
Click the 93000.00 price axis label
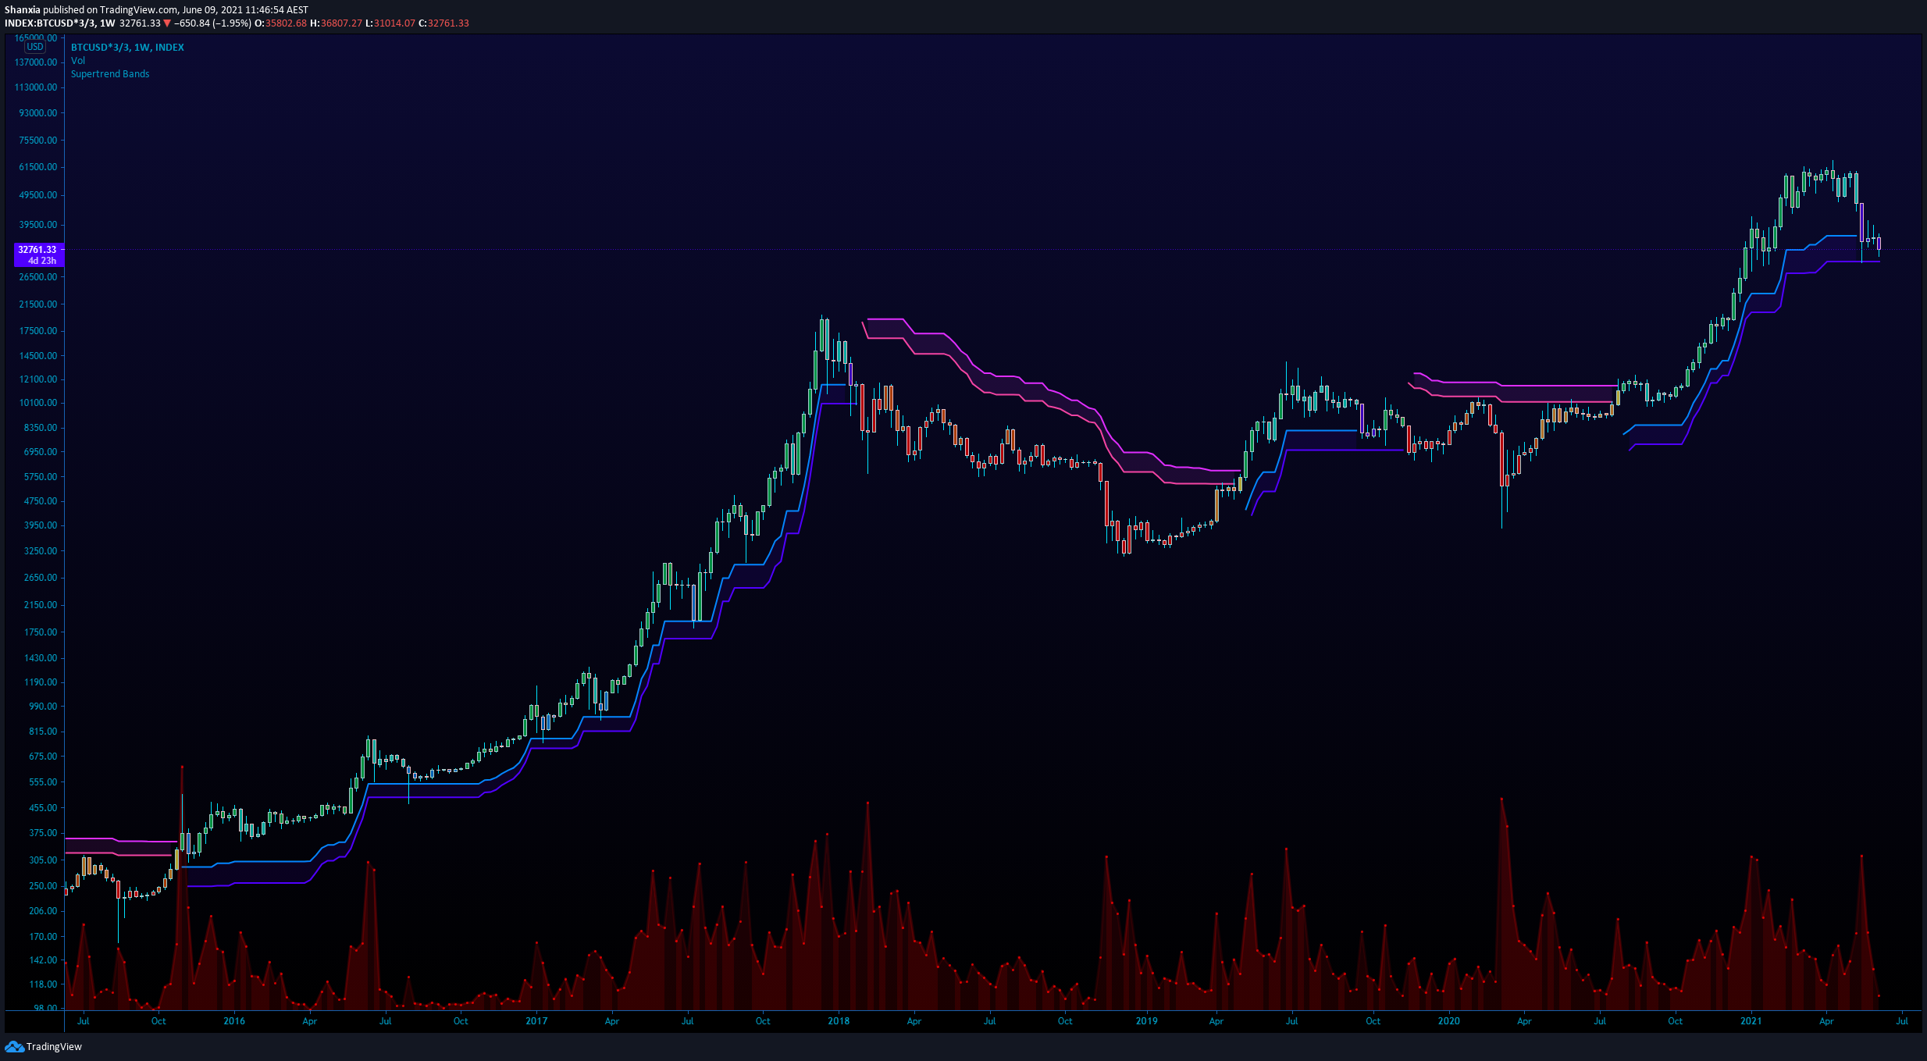[x=38, y=113]
